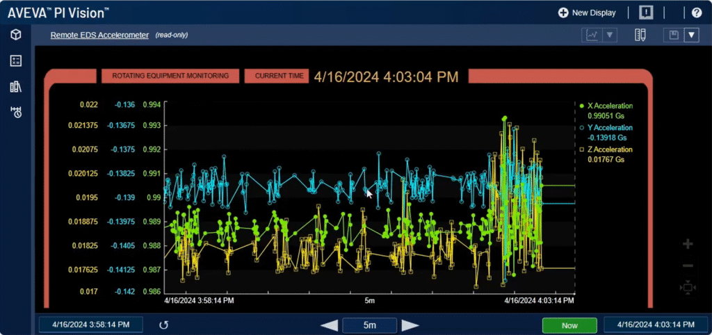Open the Events timeline icon in sidebar
This screenshot has width=712, height=335.
(15, 112)
